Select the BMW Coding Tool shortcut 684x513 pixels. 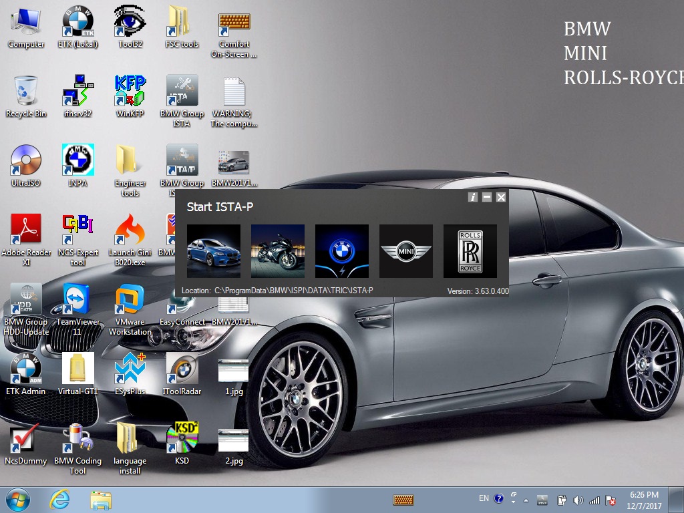(x=77, y=448)
